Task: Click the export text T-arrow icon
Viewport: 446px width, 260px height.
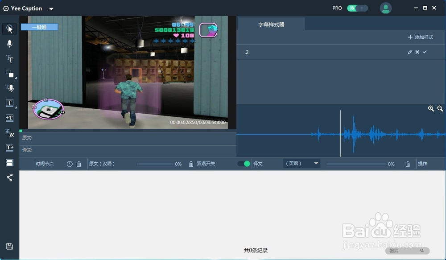Action: (10, 148)
